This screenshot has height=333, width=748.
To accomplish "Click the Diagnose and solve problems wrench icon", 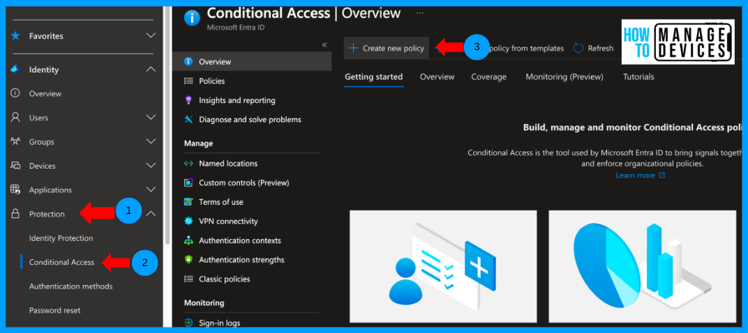I will tap(188, 120).
